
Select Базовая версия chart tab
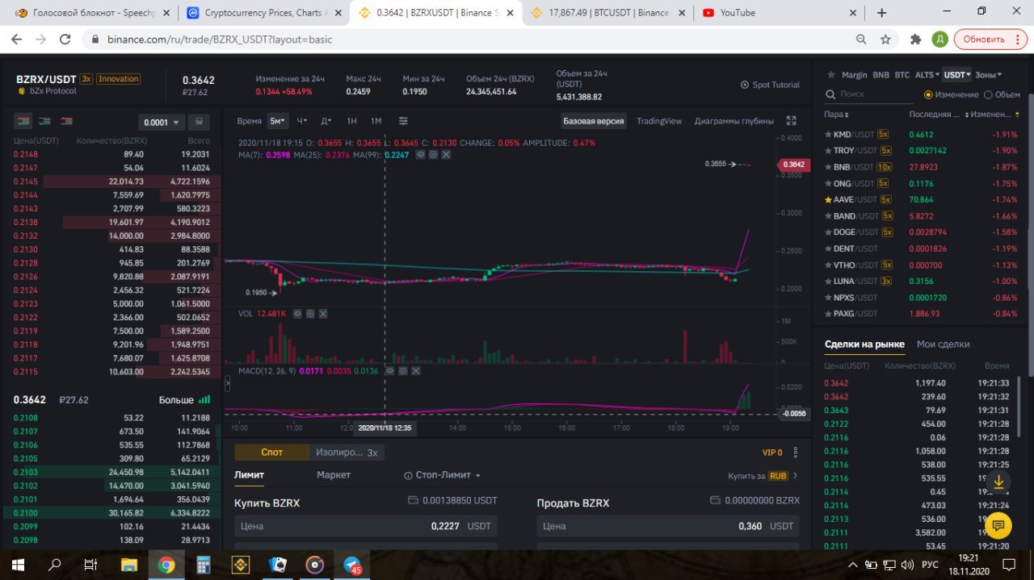594,121
